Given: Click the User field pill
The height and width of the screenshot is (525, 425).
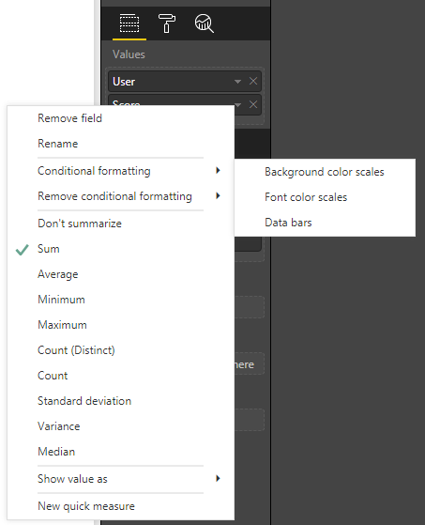Looking at the screenshot, I should point(185,82).
